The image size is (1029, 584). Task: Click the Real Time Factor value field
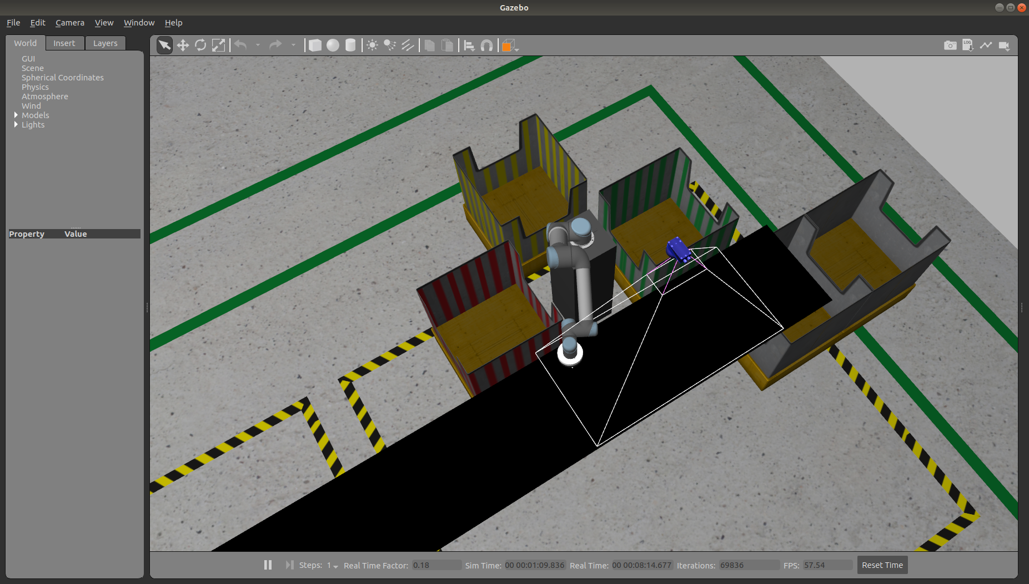[436, 565]
